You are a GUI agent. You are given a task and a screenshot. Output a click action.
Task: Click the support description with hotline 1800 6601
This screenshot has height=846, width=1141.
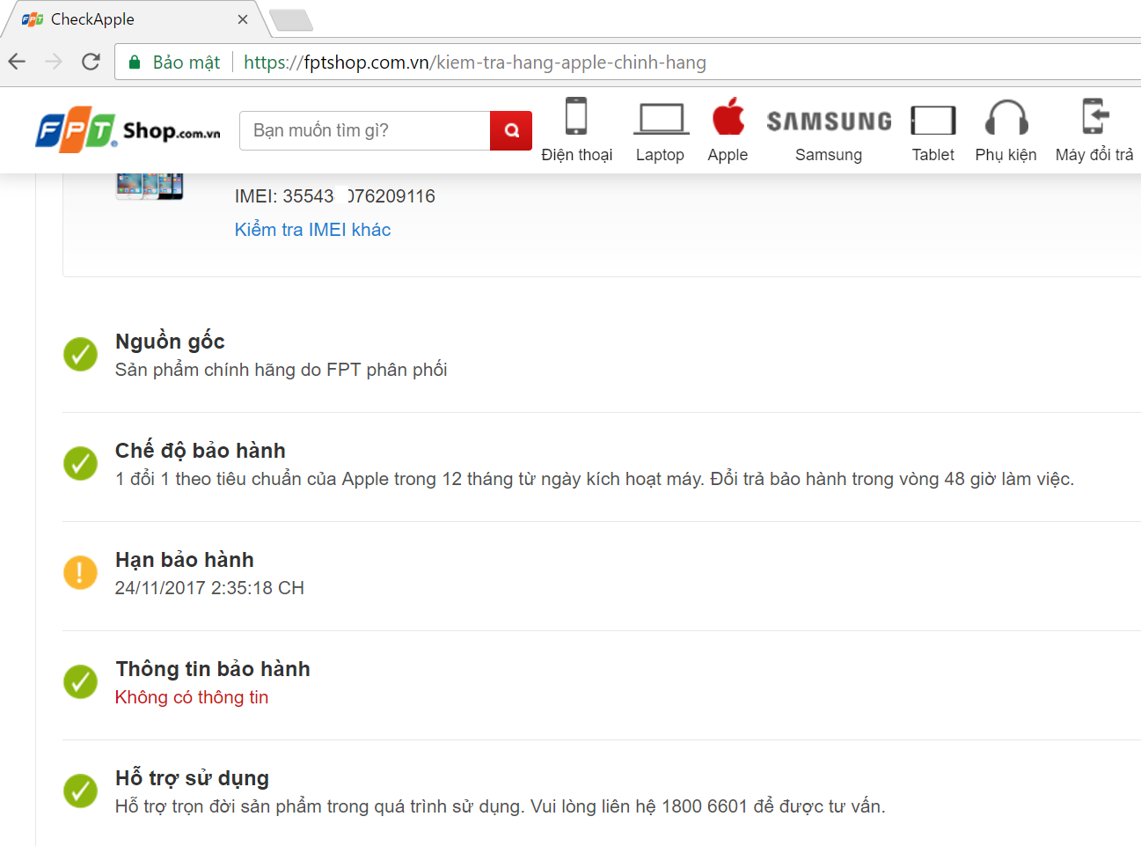point(501,806)
